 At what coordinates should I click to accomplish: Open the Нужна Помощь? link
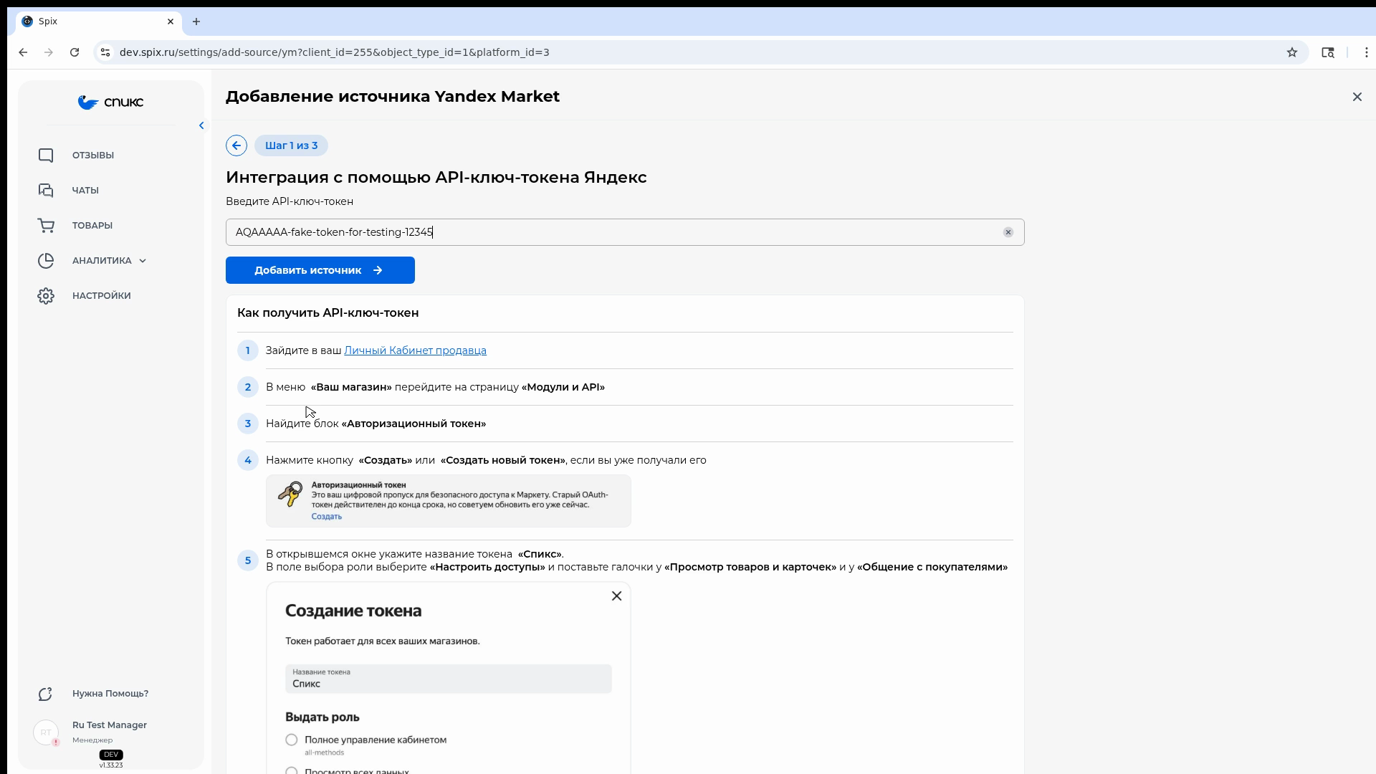(x=110, y=694)
